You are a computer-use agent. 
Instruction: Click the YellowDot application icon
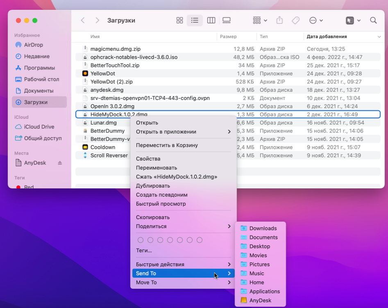point(85,73)
